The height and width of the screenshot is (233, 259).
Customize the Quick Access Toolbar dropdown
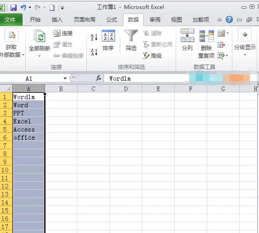(x=63, y=8)
